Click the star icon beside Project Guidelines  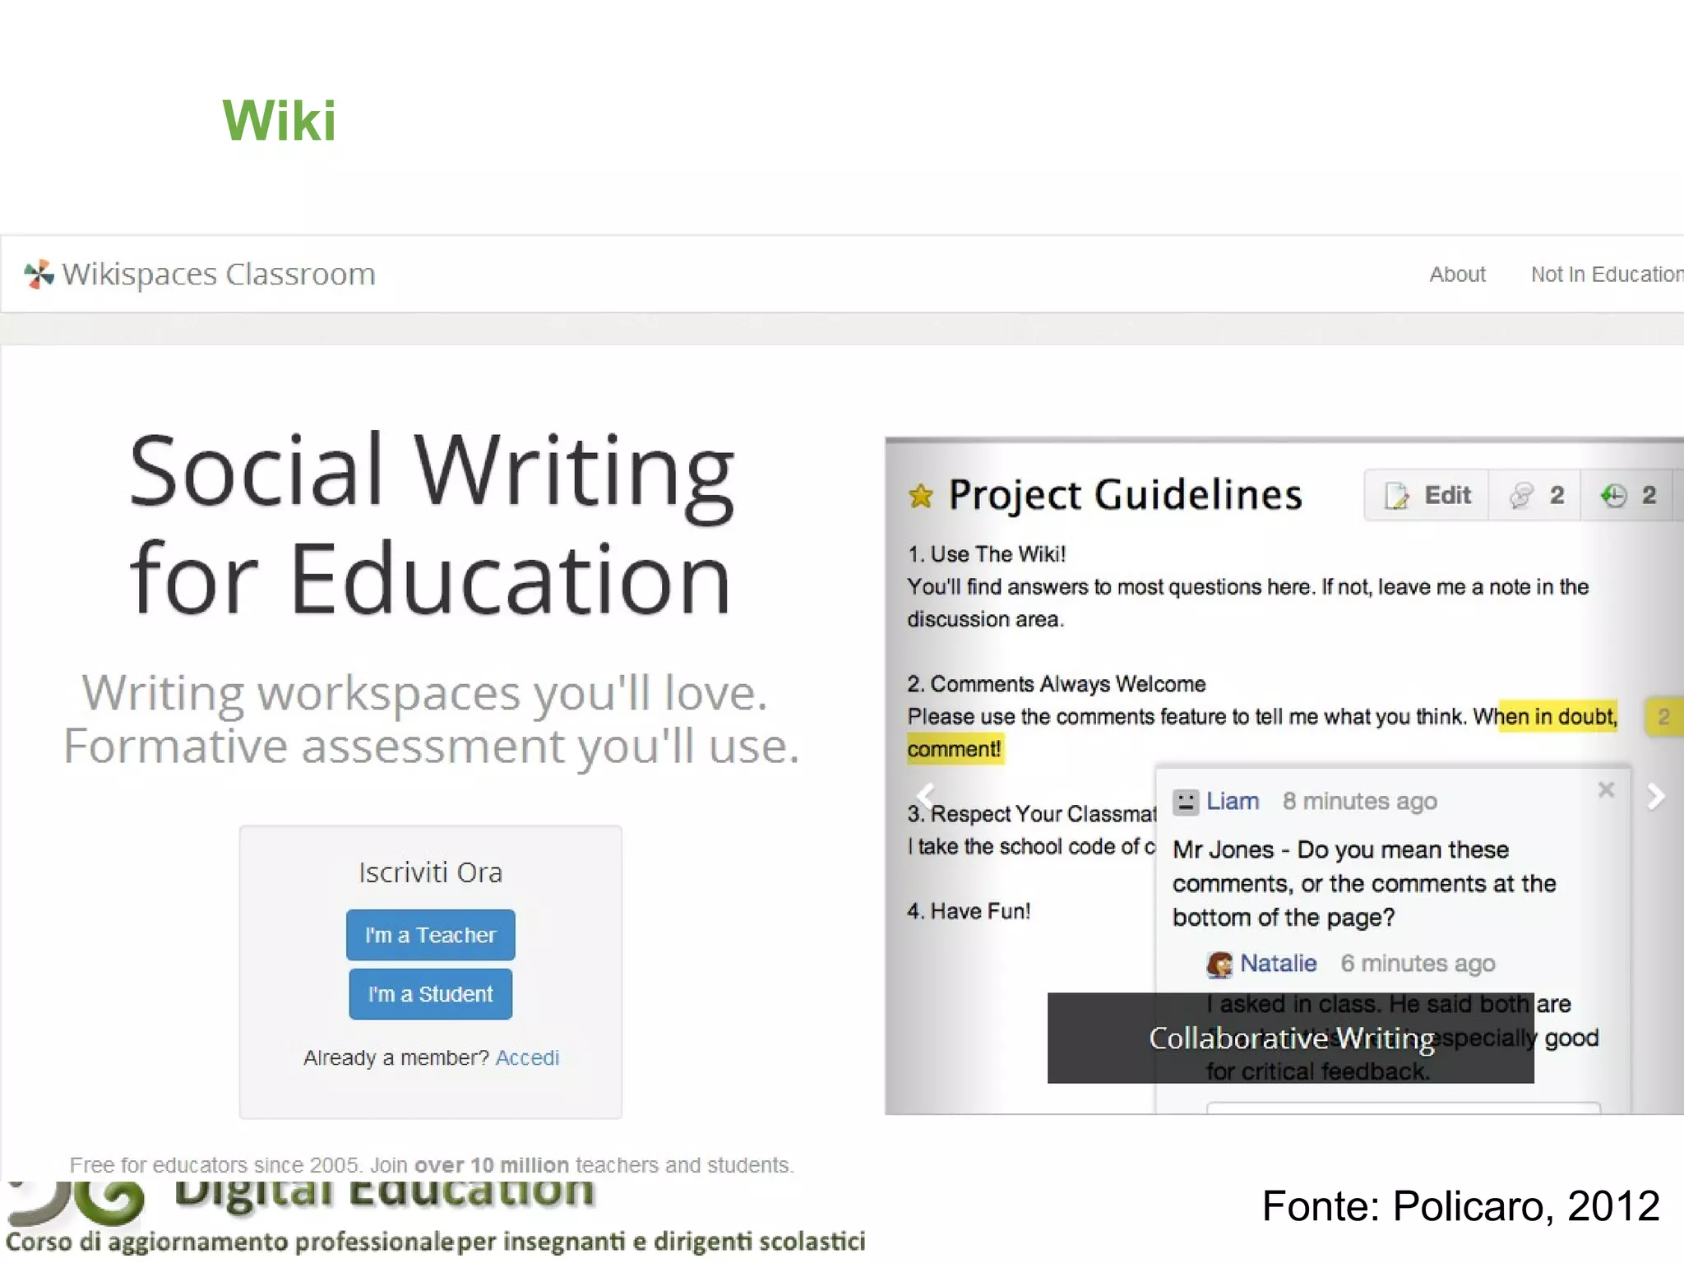921,496
